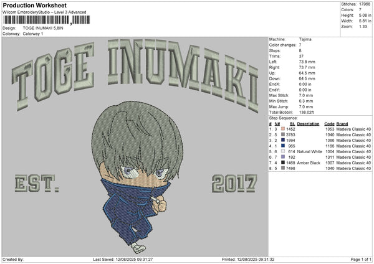374x264 pixels.
Task: Click the 'Up:' extent label
Action: pyautogui.click(x=272, y=73)
